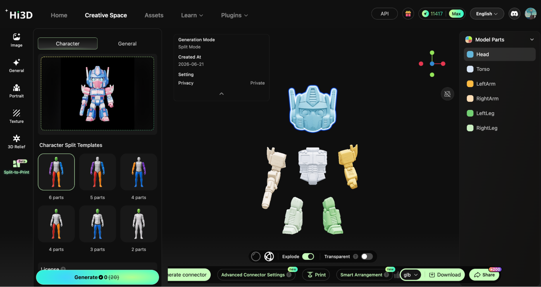Click the Advanced Connector Settings help icon
The image size is (541, 287).
289,275
